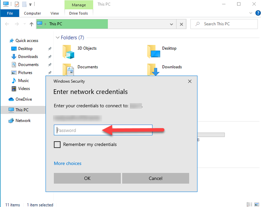The height and width of the screenshot is (207, 261).
Task: Open the address bar history dropdown
Action: click(171, 24)
